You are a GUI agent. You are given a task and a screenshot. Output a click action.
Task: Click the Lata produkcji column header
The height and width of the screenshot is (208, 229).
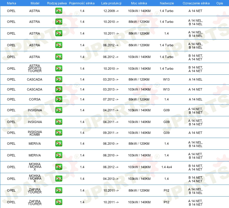coord(111,3)
